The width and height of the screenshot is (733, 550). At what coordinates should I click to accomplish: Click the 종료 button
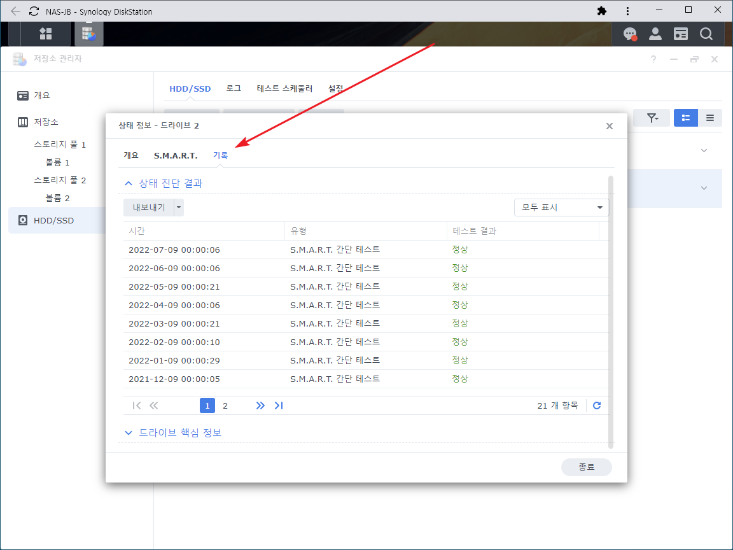pyautogui.click(x=586, y=467)
